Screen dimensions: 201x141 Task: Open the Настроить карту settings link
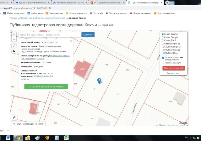coord(173,73)
